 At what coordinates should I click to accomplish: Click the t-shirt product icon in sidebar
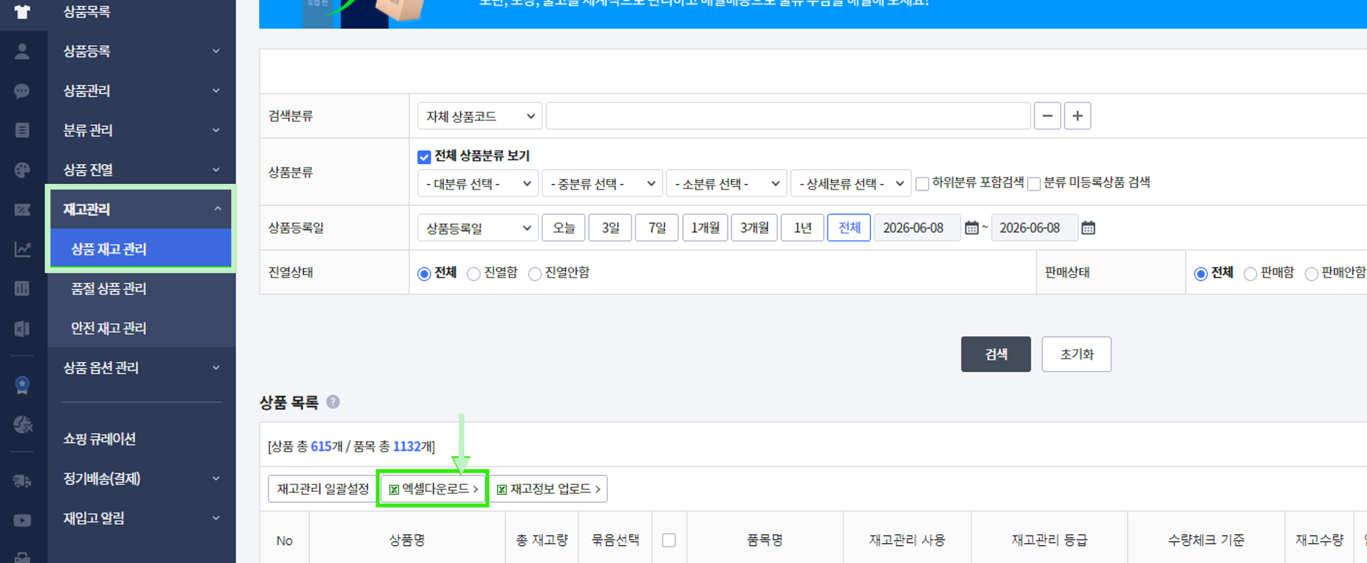tap(22, 12)
